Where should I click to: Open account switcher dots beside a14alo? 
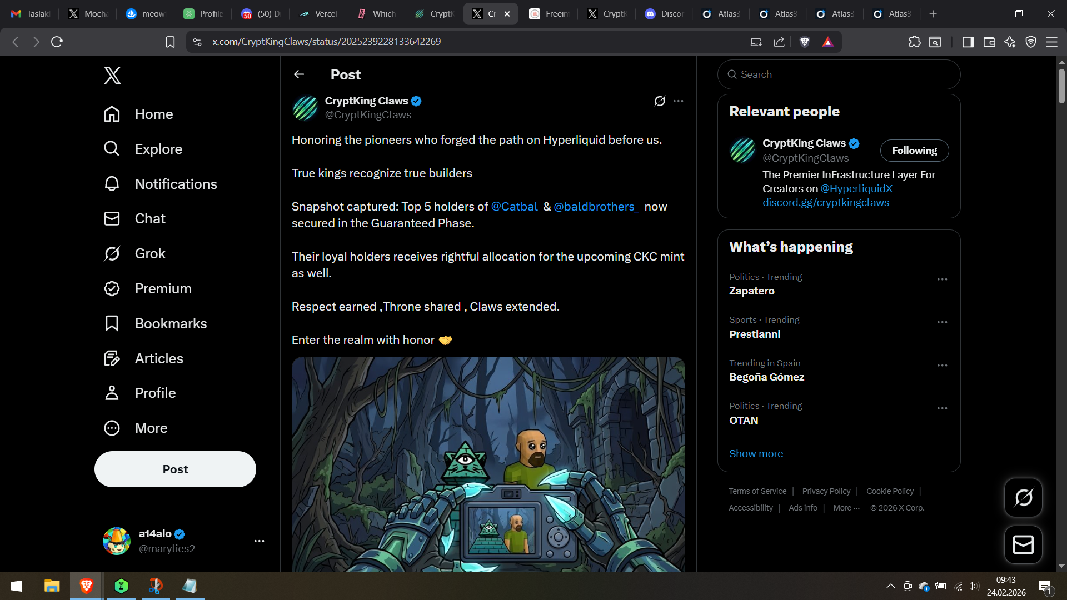pyautogui.click(x=259, y=541)
